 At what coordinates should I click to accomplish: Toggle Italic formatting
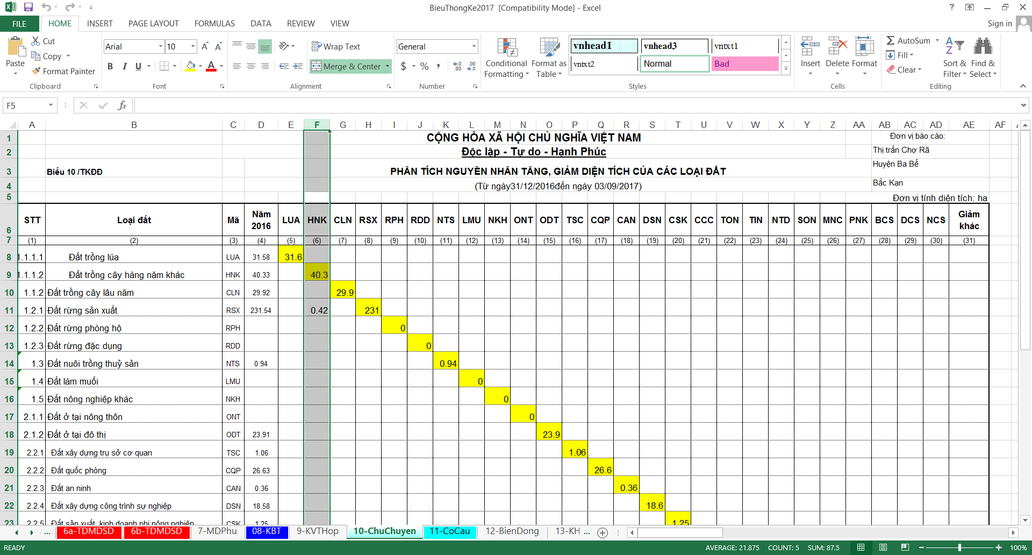[124, 66]
